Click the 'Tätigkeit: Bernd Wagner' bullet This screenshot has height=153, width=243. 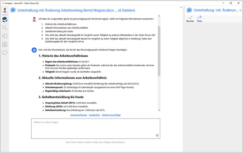pos(73,72)
